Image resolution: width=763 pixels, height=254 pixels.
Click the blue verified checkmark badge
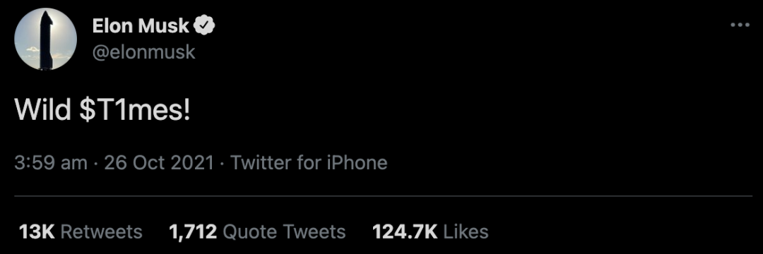tap(205, 25)
